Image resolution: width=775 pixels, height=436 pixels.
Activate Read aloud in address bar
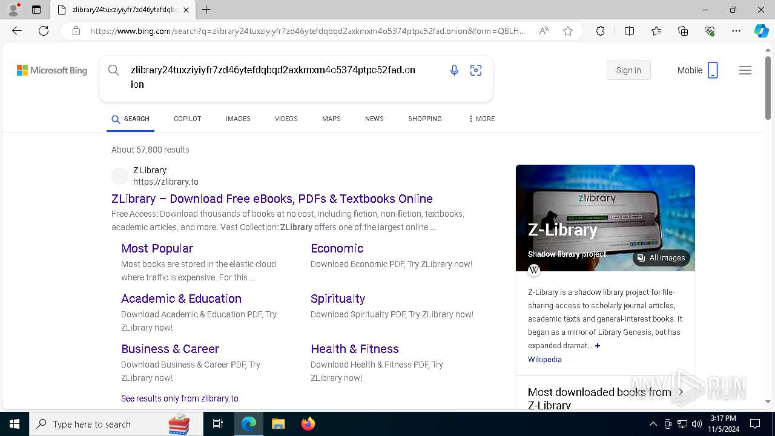(x=544, y=31)
